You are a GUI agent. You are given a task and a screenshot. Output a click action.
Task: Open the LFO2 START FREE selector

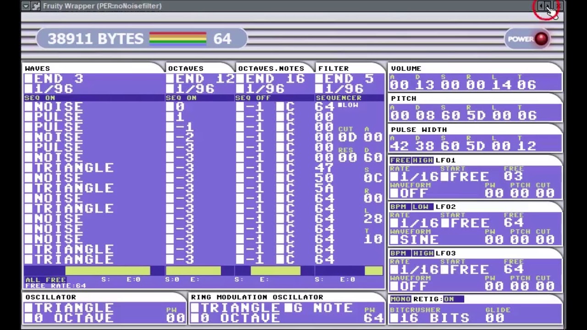[465, 223]
